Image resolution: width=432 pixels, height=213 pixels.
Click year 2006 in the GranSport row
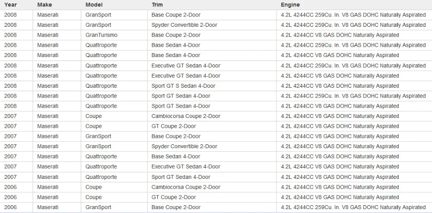(10, 207)
